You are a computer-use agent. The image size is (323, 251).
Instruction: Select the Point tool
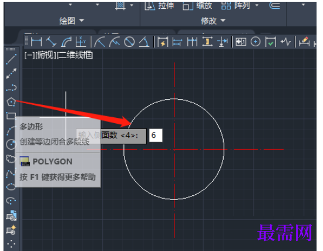click(x=11, y=244)
